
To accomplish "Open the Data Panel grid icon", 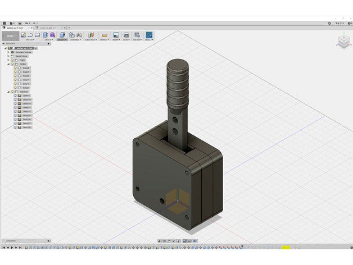I will tap(4, 23).
